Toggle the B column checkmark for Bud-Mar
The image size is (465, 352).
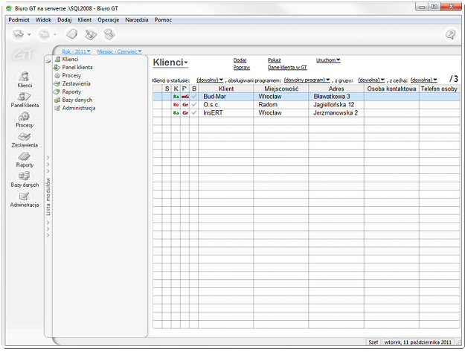[x=193, y=97]
